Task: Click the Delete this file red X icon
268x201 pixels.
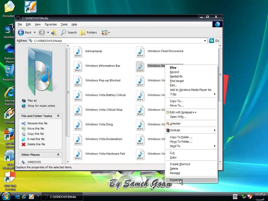Action: [23, 144]
